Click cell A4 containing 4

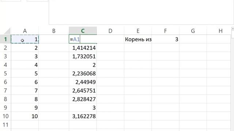point(25,65)
